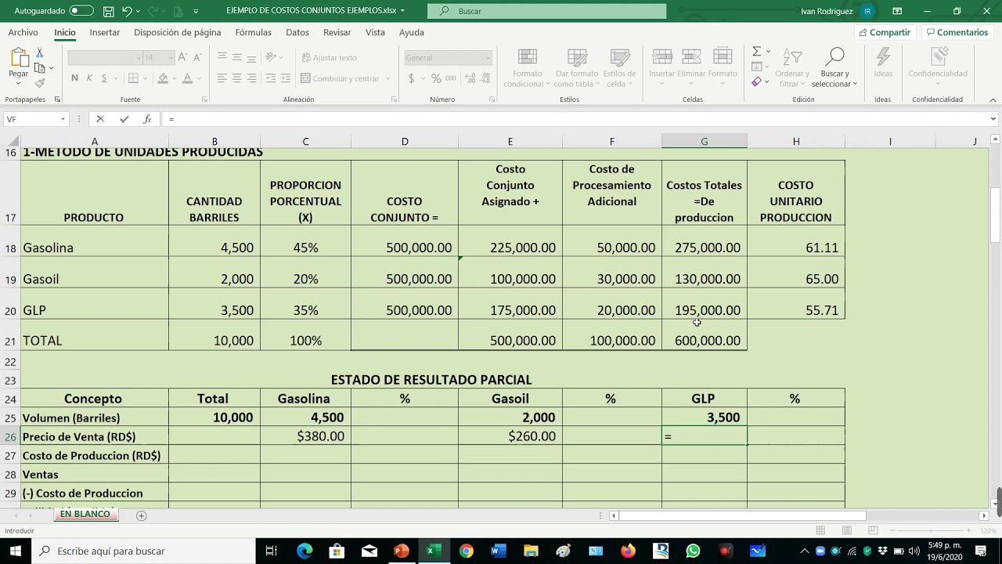
Task: Switch to the Insertar tab
Action: [105, 32]
